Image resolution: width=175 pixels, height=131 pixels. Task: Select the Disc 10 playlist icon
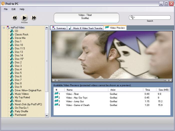tap(12, 45)
